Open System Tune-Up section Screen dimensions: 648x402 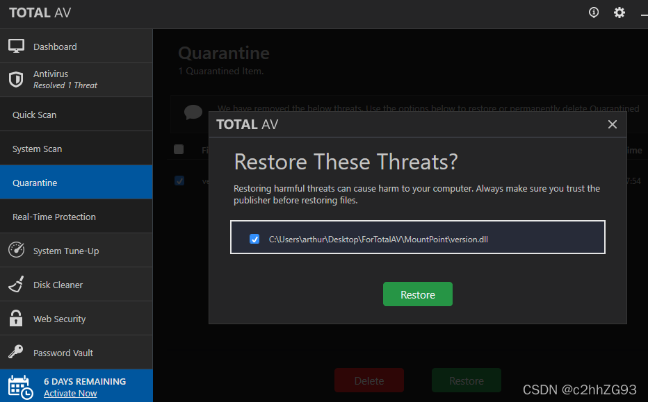pos(76,250)
